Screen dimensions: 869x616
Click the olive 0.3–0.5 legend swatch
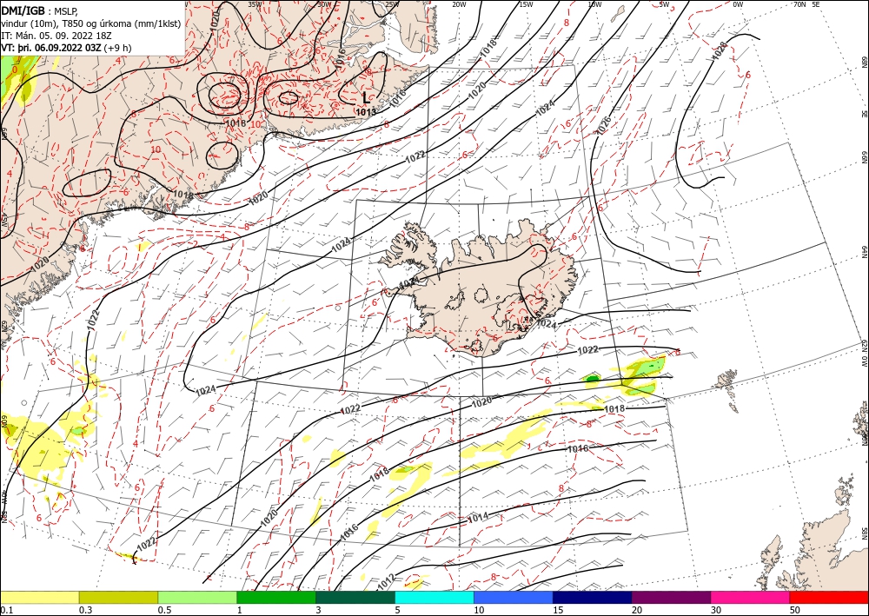point(118,597)
